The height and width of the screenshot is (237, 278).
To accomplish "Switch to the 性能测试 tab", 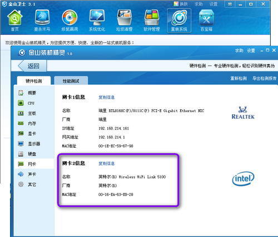I will coord(71,80).
